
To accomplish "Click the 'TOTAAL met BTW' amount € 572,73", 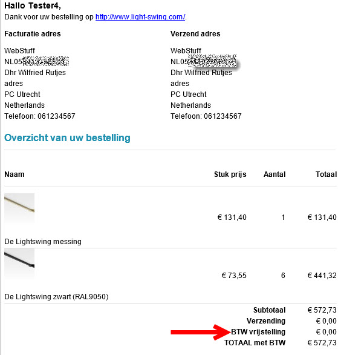I will click(322, 343).
